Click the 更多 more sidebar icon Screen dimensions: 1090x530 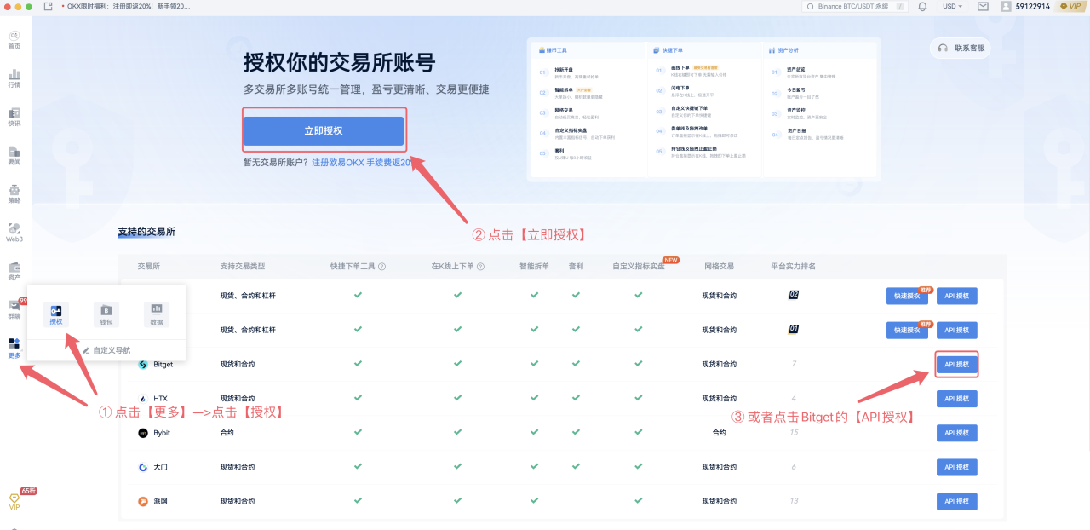(14, 348)
